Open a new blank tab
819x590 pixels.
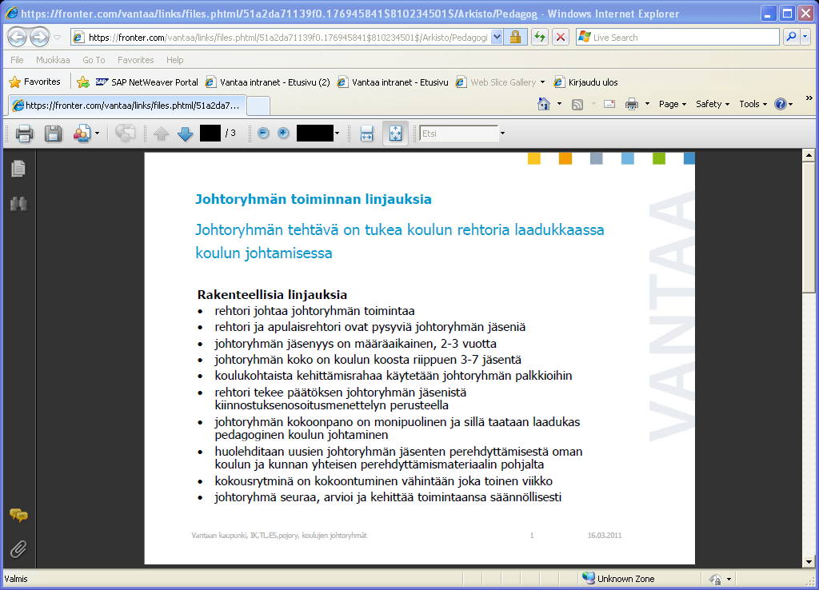point(258,106)
